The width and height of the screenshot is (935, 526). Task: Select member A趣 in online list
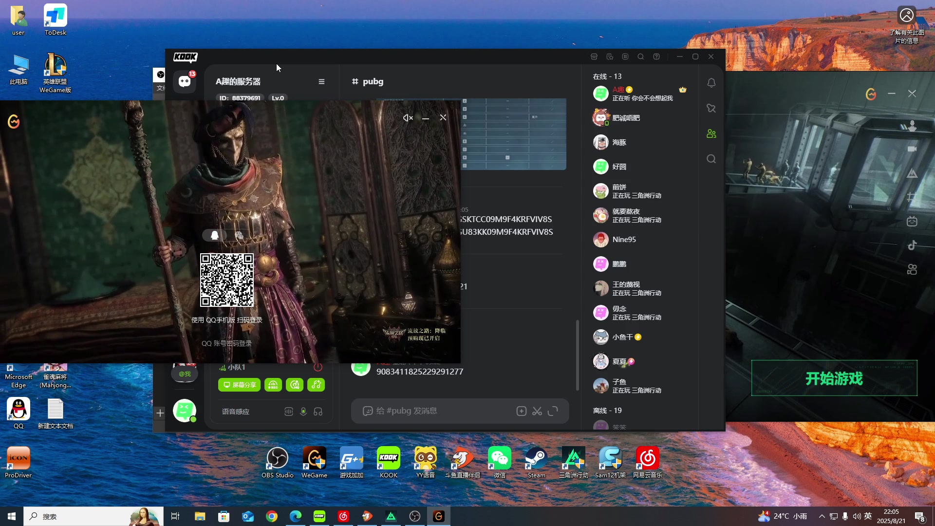click(640, 94)
